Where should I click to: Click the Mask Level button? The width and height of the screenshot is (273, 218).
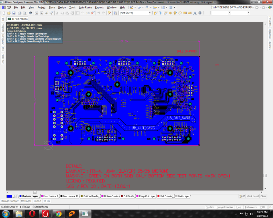[253, 196]
